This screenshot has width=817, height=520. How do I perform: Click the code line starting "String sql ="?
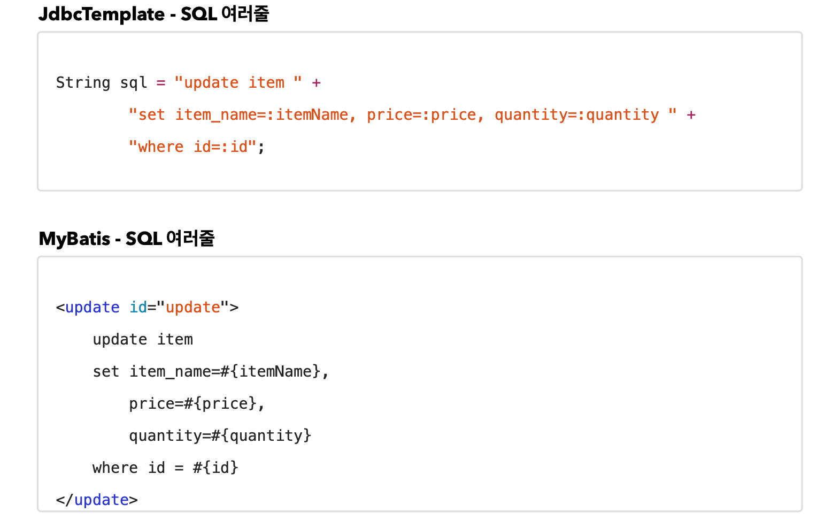188,83
